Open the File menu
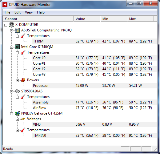This screenshot has height=154, width=160. pos(7,12)
